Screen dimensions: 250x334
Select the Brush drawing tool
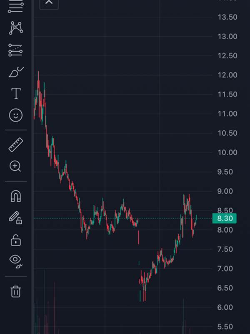click(x=16, y=72)
